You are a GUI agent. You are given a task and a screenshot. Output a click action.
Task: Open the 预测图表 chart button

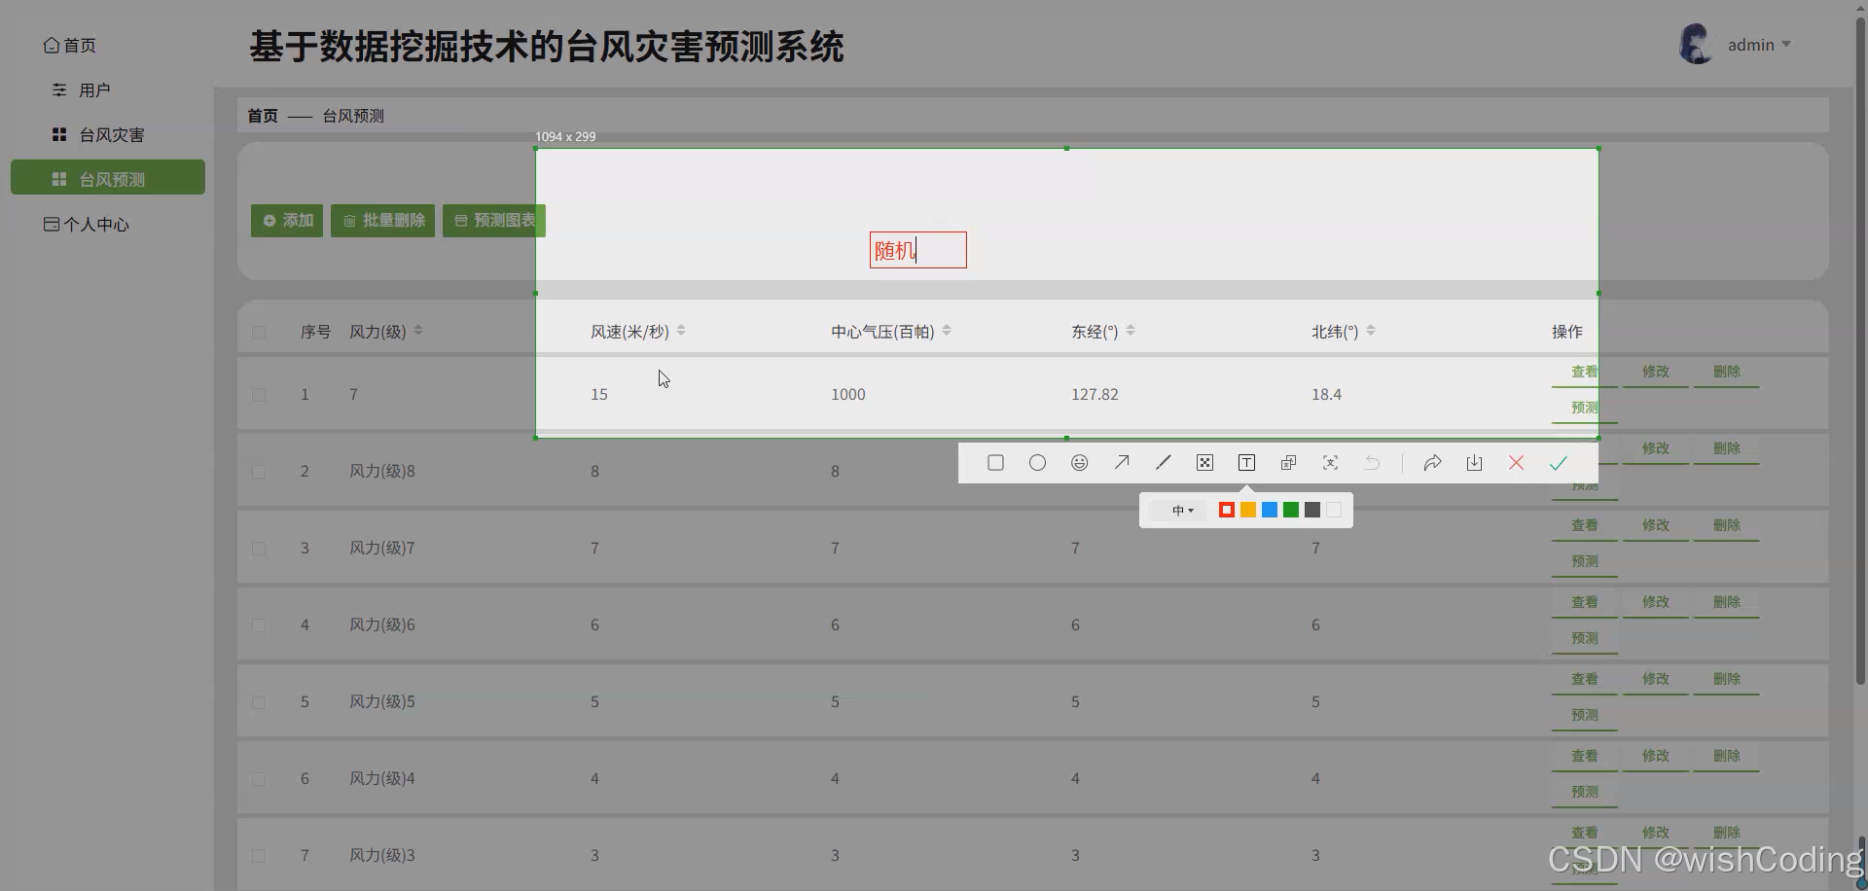[494, 221]
